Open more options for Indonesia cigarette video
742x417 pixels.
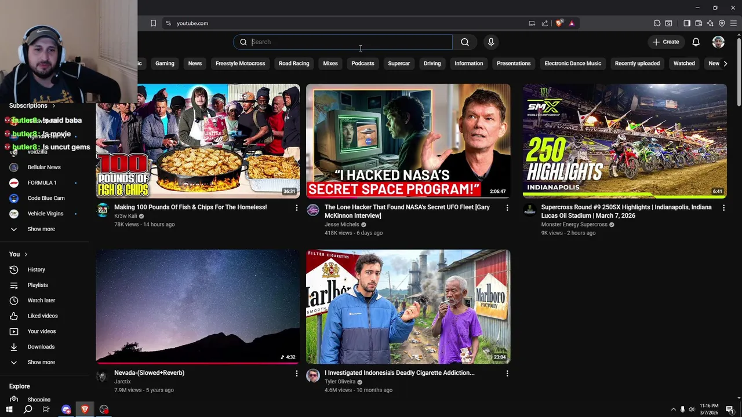507,374
